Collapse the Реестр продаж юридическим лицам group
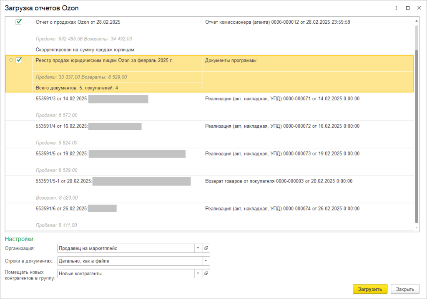Image resolution: width=427 pixels, height=299 pixels. tap(11, 60)
